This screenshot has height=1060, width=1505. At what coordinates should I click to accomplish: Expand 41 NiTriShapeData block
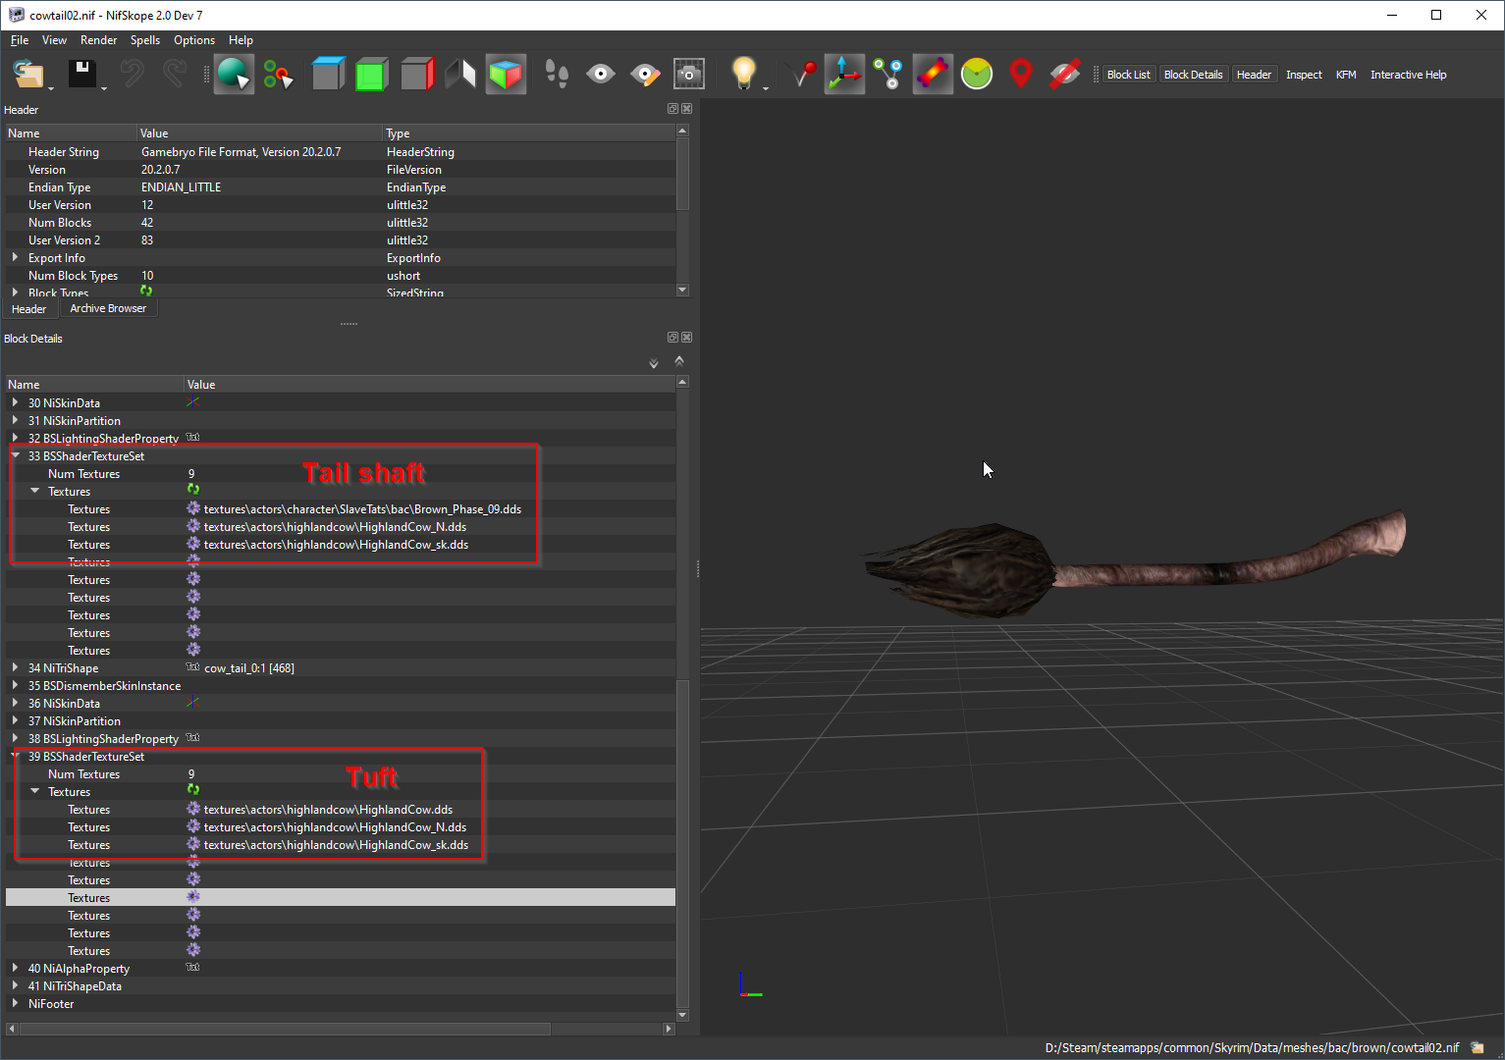point(15,985)
